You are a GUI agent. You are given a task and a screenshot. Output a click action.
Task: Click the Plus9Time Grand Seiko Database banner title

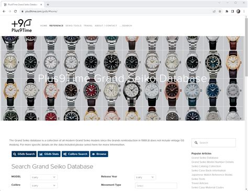[122, 78]
